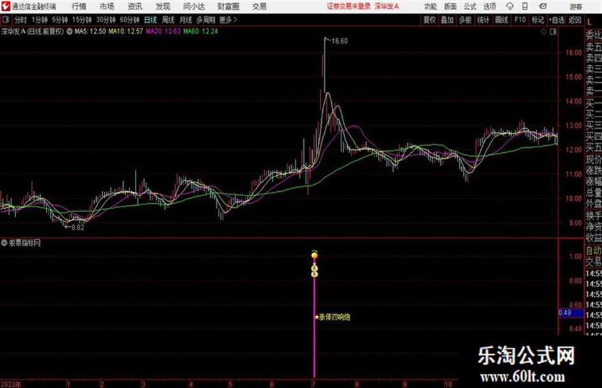The image size is (602, 388).
Task: Click the 12.00 price axis label
Action: (x=574, y=150)
